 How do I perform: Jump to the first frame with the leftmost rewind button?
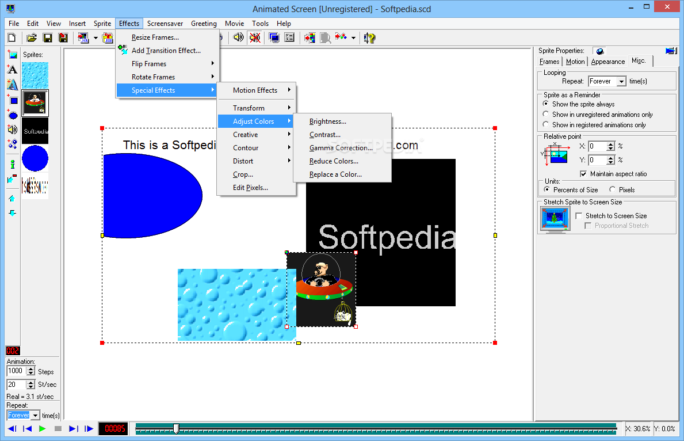tap(12, 429)
